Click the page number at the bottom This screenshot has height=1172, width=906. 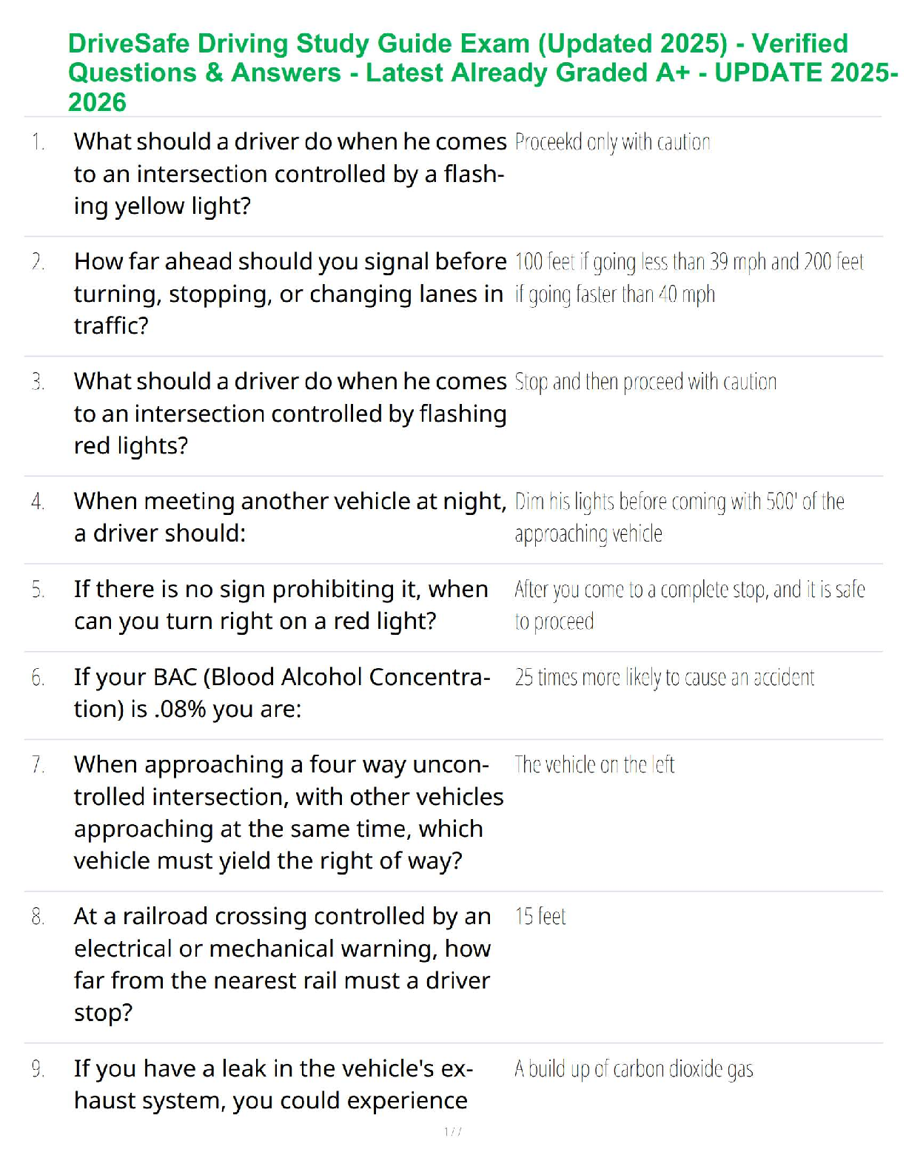click(453, 1131)
